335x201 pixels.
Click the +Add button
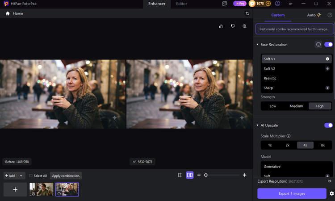click(x=10, y=176)
